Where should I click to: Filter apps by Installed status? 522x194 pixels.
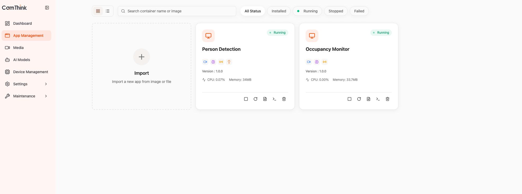[279, 11]
